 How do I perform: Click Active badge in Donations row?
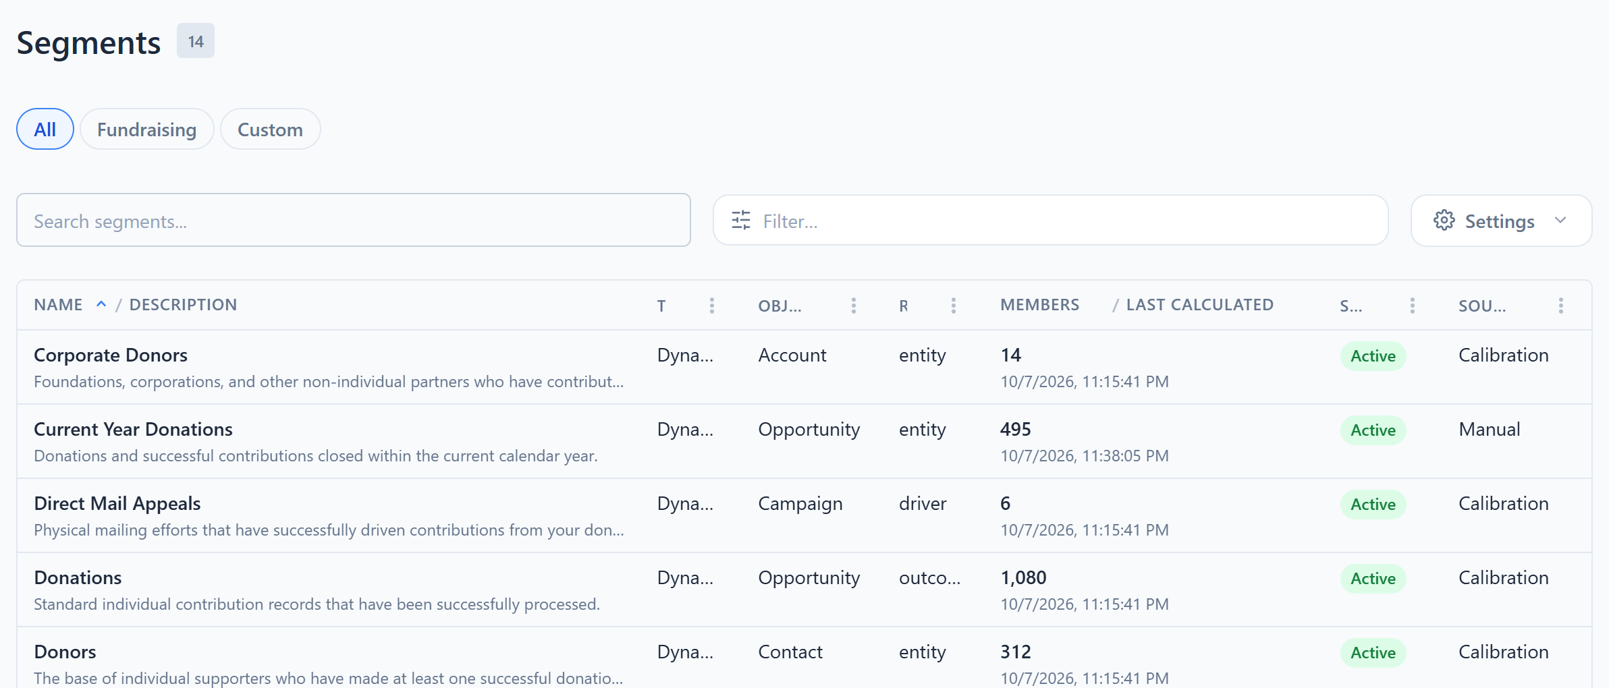point(1373,579)
